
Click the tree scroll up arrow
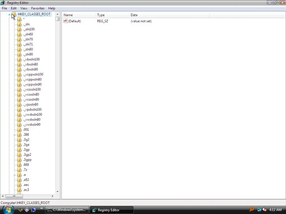(x=58, y=14)
